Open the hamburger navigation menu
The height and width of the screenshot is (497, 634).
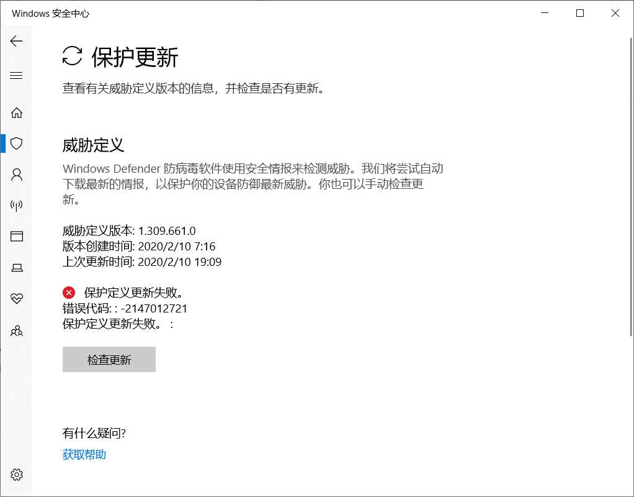pyautogui.click(x=16, y=75)
